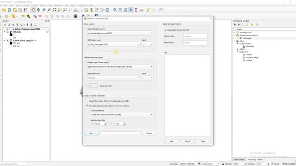The width and height of the screenshot is (296, 166).
Task: Toggle the Processing Toolbox gear icon
Action: tap(131, 10)
